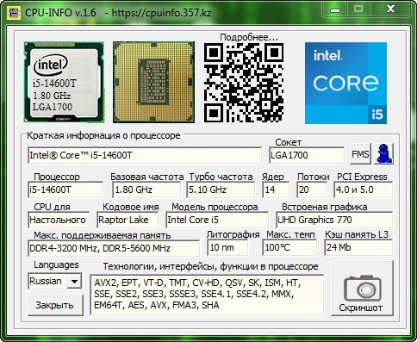417x342 pixels.
Task: Click the Кодовое имя label
Action: [x=131, y=207]
